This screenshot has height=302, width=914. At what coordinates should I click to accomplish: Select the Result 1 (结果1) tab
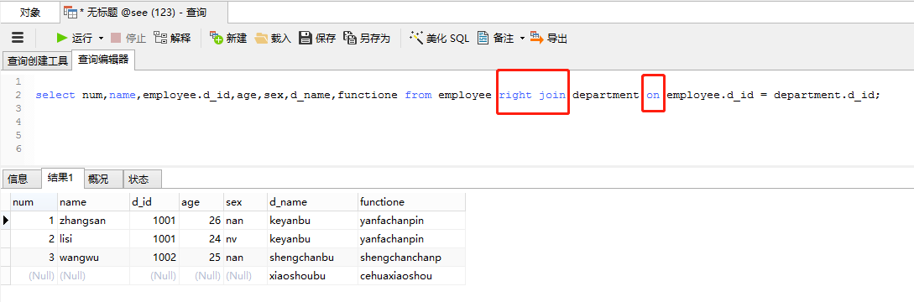click(x=63, y=178)
